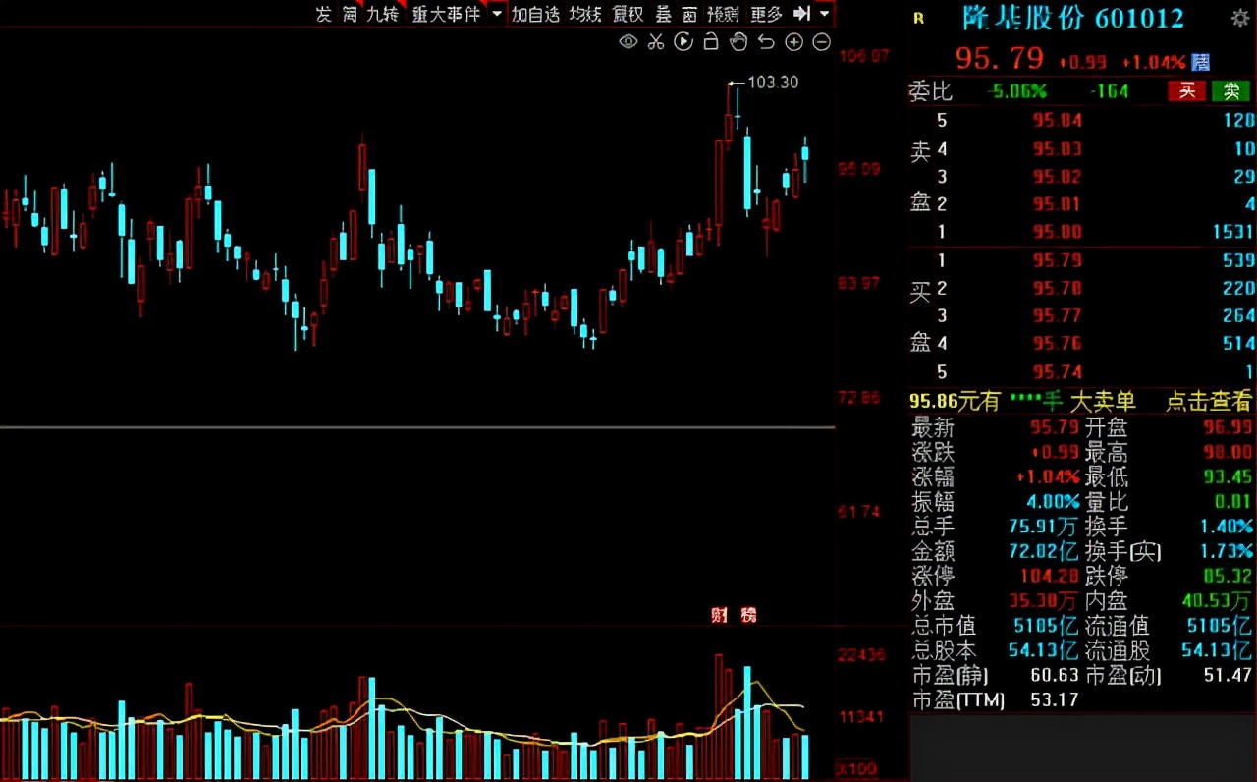Click the scissors cut tool icon

(x=657, y=41)
